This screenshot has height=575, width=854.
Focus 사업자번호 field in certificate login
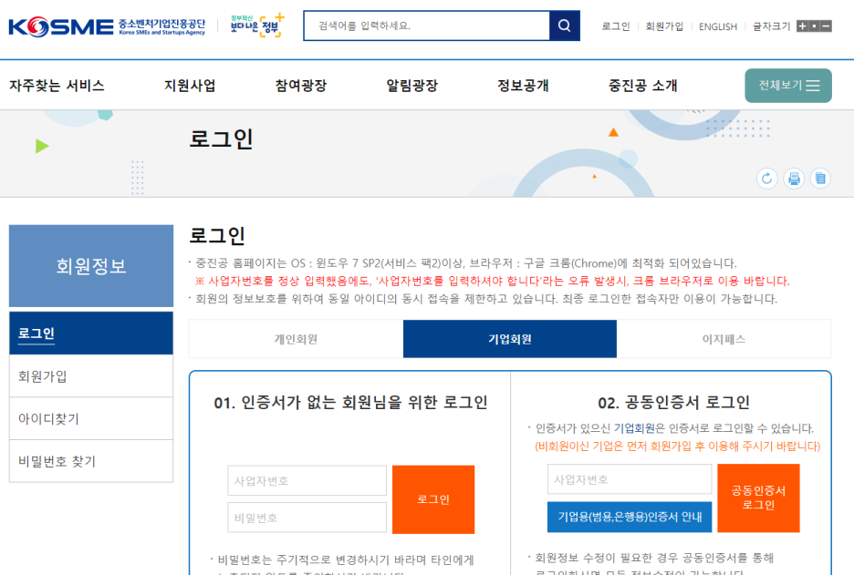coord(629,479)
